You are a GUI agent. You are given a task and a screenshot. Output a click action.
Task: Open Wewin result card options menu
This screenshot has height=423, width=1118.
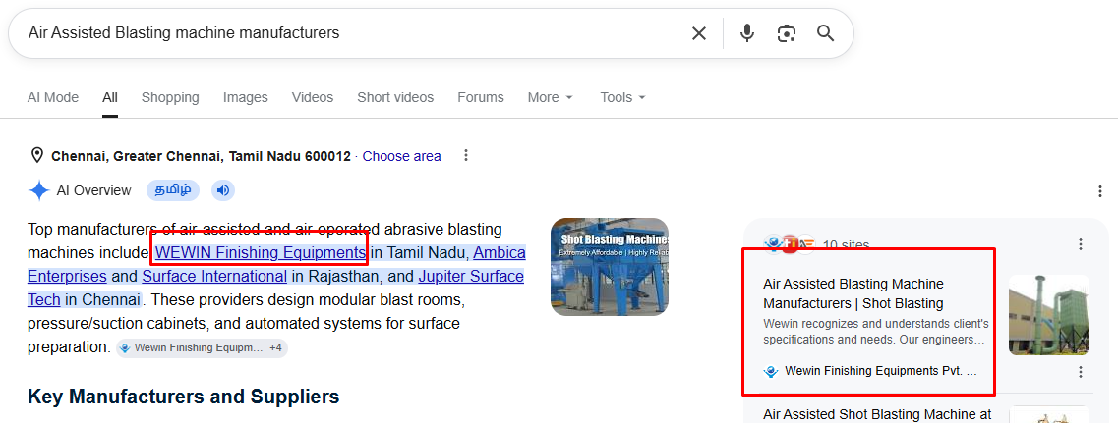tap(1081, 372)
